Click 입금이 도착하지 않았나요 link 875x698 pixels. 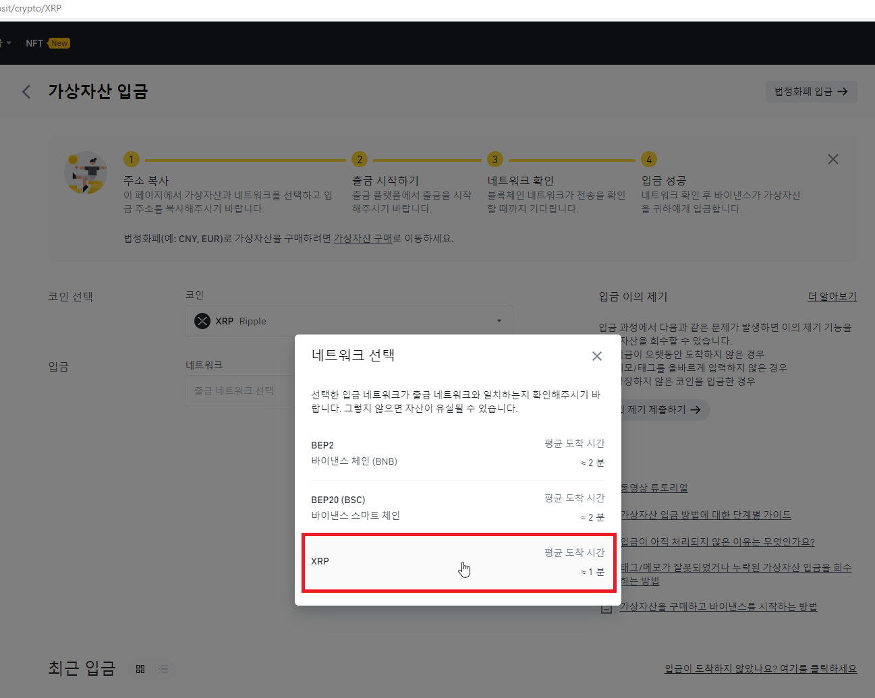[x=760, y=668]
